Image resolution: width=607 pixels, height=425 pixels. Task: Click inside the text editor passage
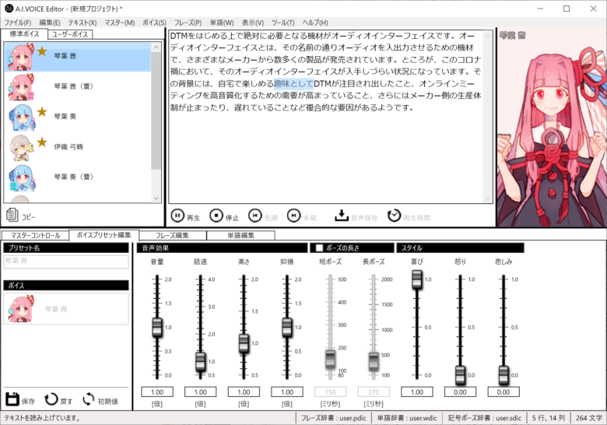pos(326,72)
